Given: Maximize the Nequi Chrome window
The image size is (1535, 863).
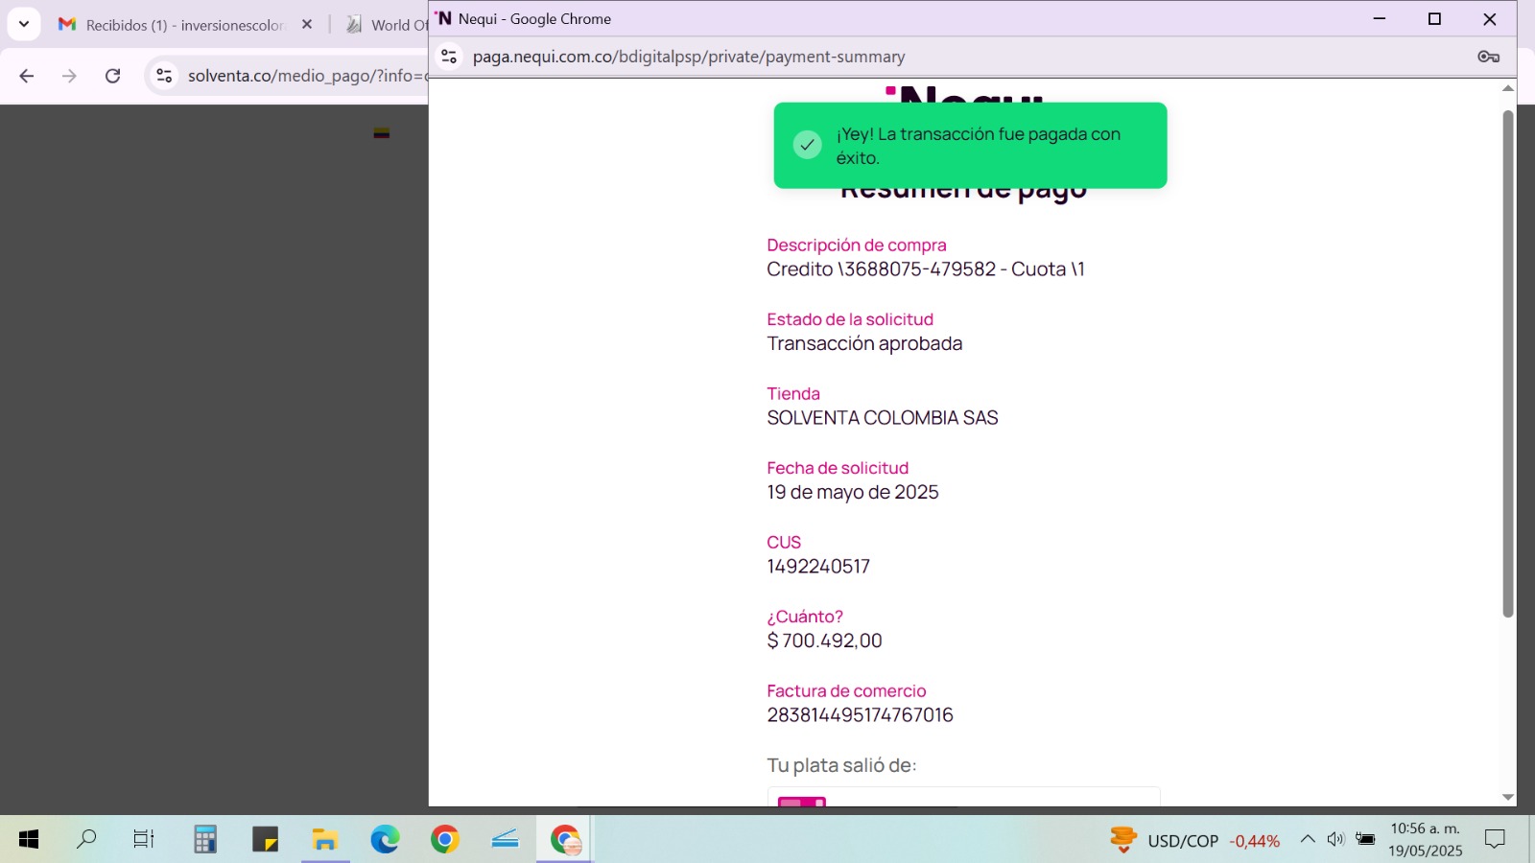Looking at the screenshot, I should point(1434,19).
